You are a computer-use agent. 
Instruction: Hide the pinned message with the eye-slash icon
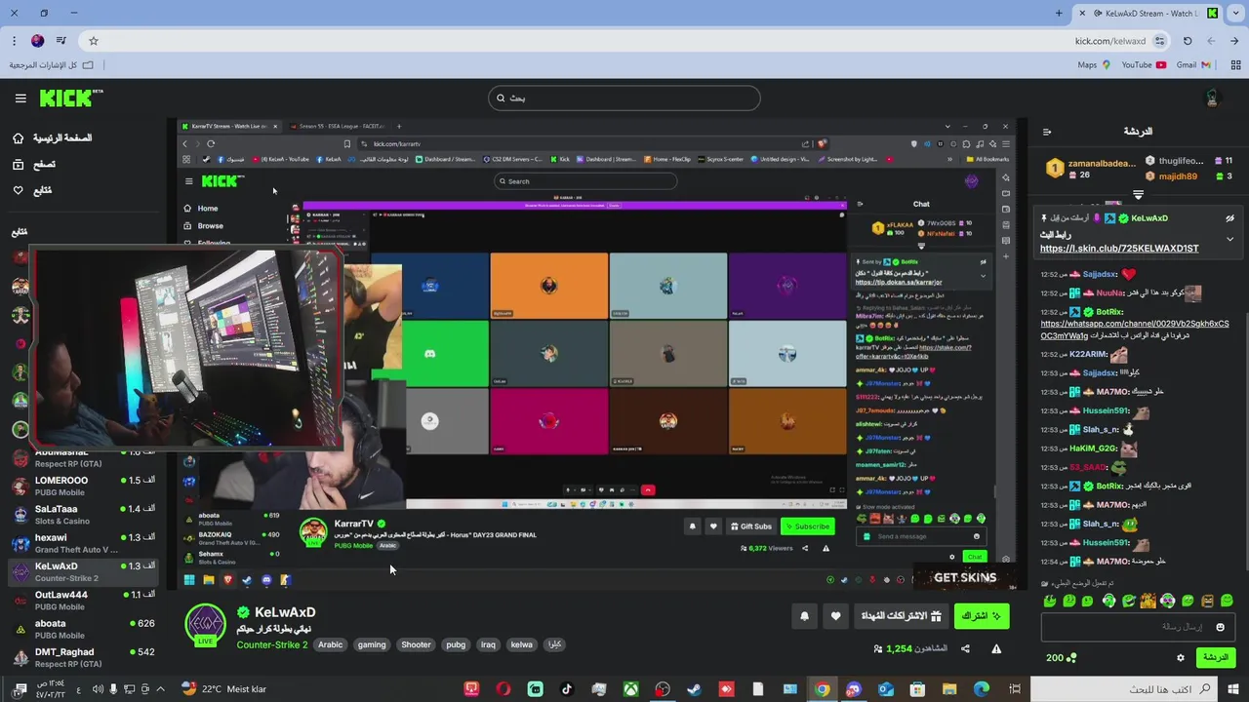[1230, 218]
